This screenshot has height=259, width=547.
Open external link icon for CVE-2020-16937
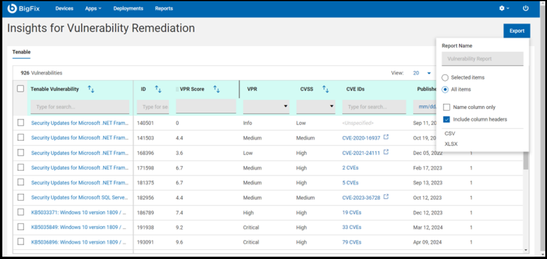pyautogui.click(x=386, y=137)
